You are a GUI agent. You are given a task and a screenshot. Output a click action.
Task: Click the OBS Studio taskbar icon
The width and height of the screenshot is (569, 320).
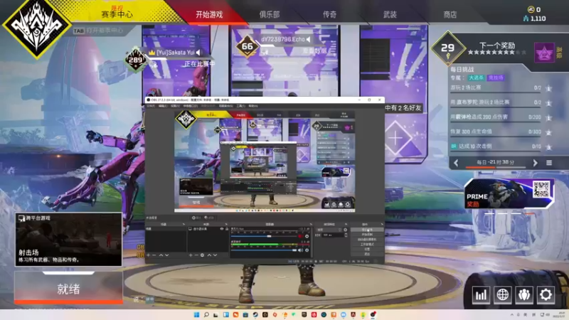click(372, 314)
